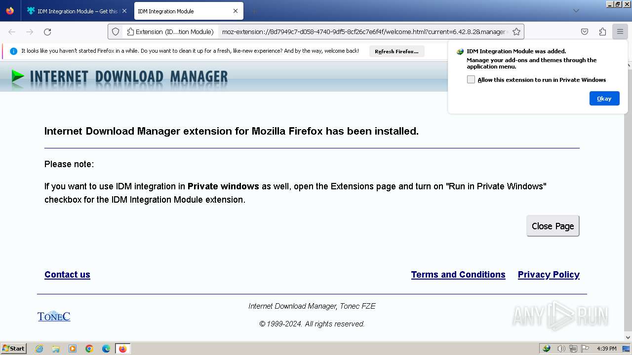Select the active IDM Integration Module tab
The image size is (632, 355).
pyautogui.click(x=189, y=11)
